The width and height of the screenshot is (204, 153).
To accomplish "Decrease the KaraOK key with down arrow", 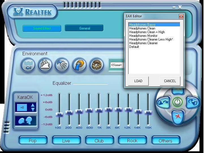I will (x=33, y=110).
